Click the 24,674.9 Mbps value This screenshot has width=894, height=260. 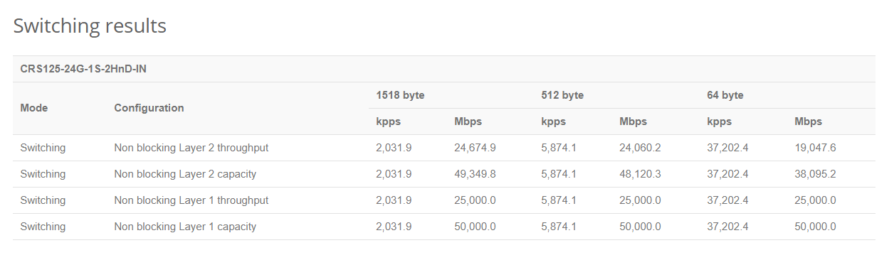(x=475, y=148)
